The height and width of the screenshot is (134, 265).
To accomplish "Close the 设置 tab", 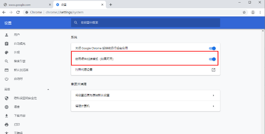I will pos(102,4).
